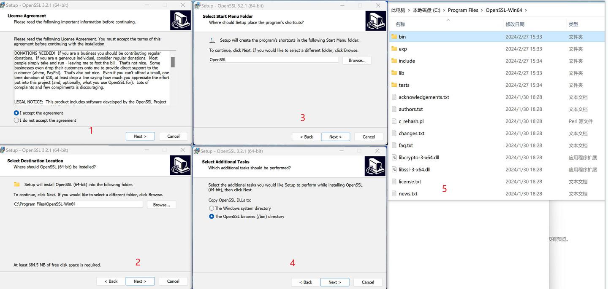Click the lib folder icon in Explorer
The height and width of the screenshot is (289, 608).
[394, 73]
